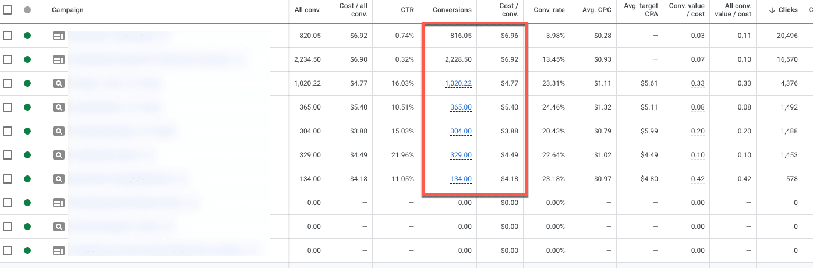The width and height of the screenshot is (813, 268).
Task: Click display campaign icon in the 20,496 clicks row
Action: click(58, 36)
